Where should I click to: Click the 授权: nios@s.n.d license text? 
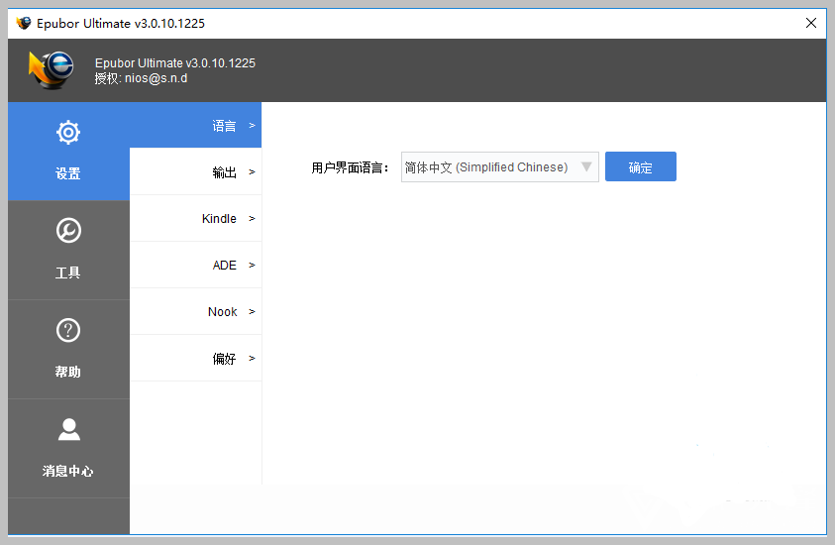pos(141,78)
